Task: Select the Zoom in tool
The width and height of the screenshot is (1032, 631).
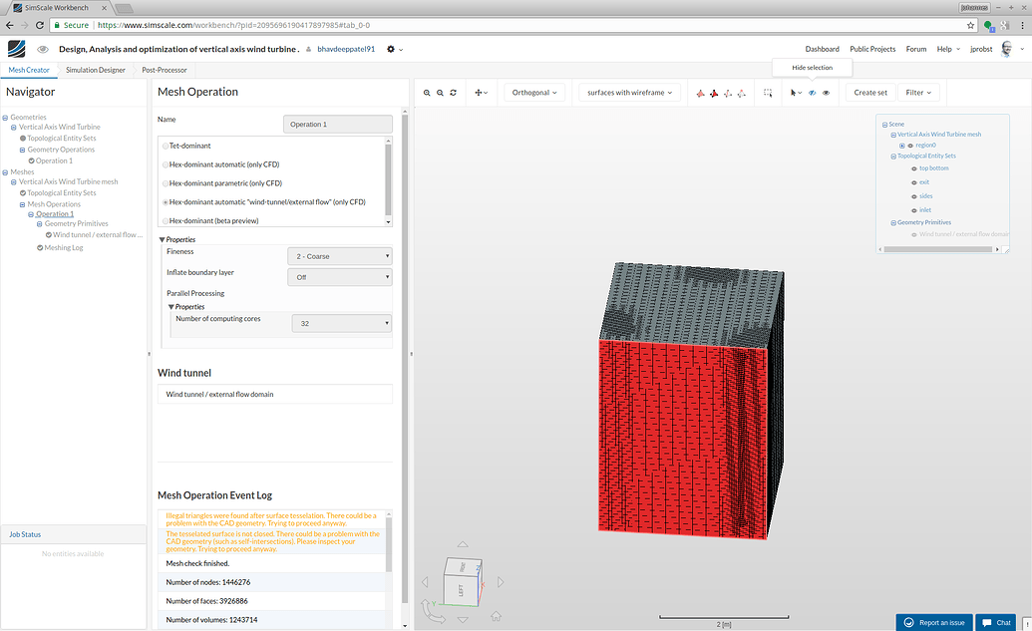Action: (x=427, y=92)
